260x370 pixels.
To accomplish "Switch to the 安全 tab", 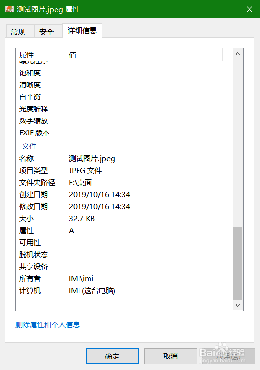I will coord(48,31).
